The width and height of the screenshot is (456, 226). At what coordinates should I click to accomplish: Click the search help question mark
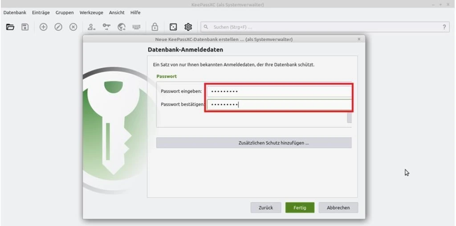point(444,27)
